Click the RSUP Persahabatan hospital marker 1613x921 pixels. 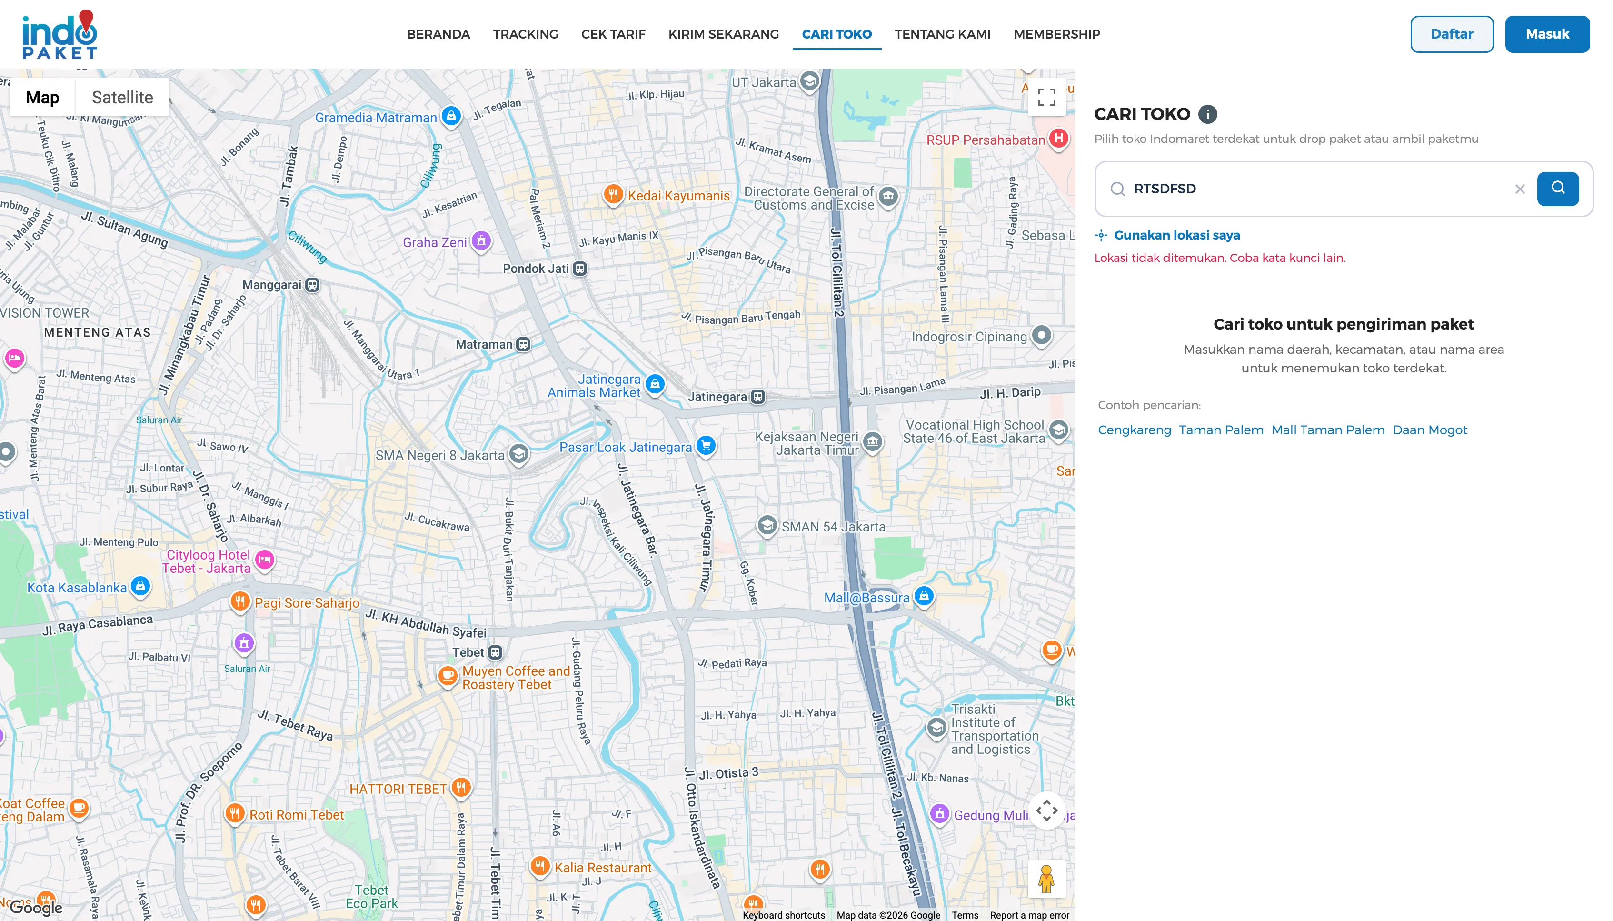pyautogui.click(x=1058, y=139)
